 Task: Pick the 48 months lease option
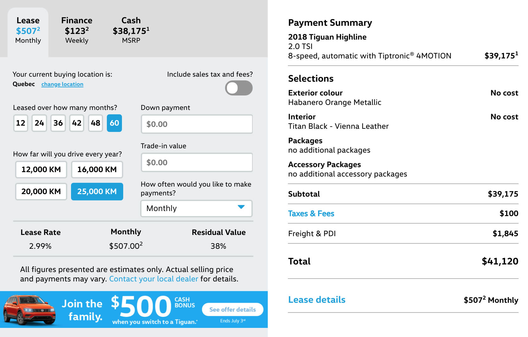96,123
